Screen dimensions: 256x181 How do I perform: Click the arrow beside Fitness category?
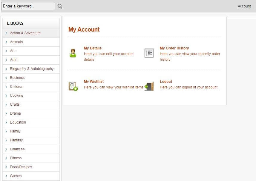pyautogui.click(x=6, y=158)
